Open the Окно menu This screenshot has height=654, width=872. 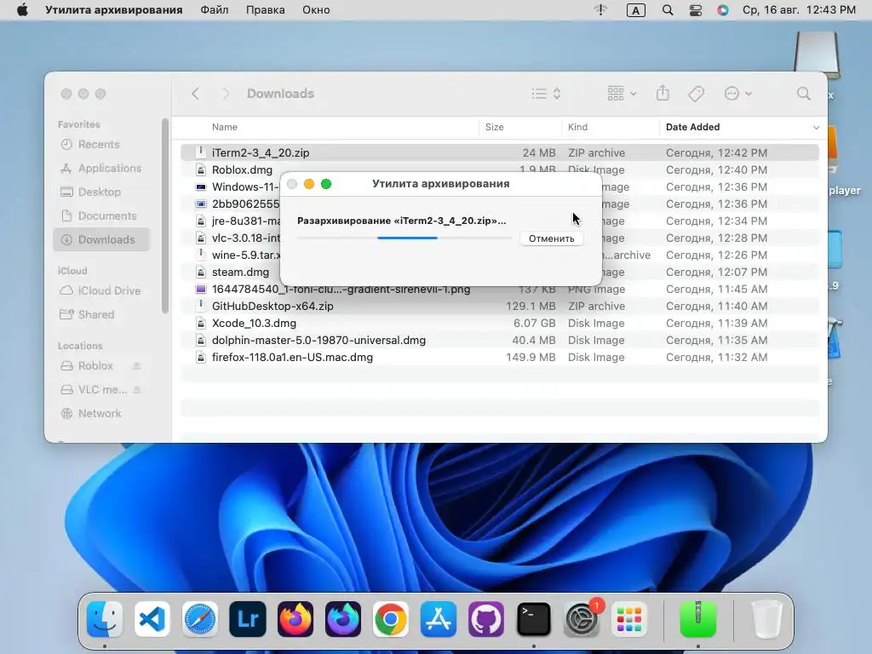(x=316, y=10)
